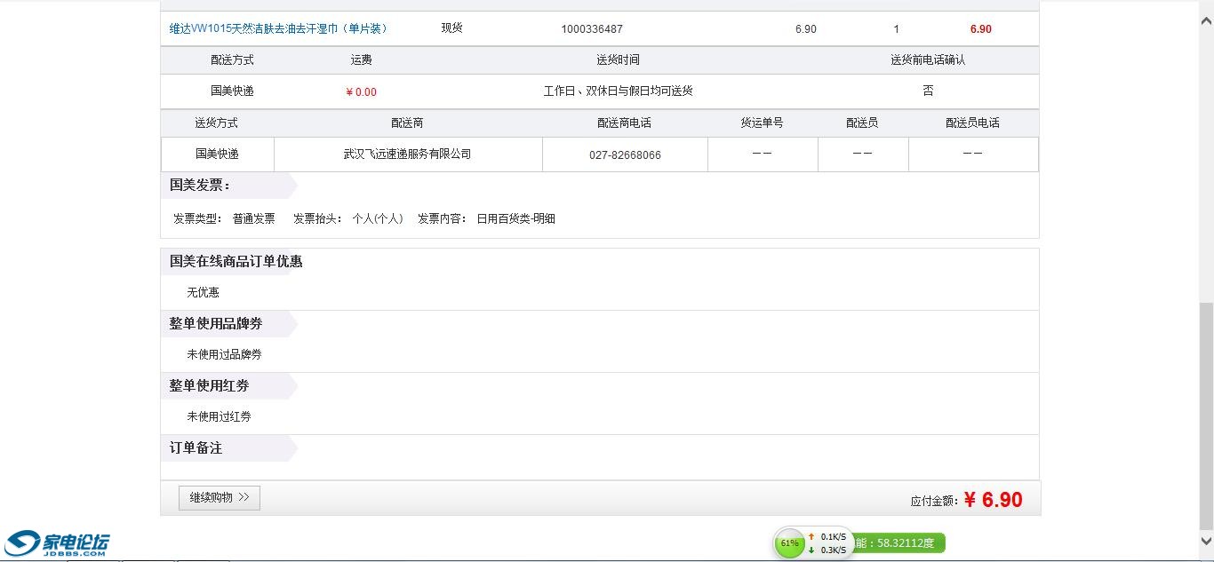The image size is (1214, 562).
Task: Click the 货运单号 column header
Action: 762,123
